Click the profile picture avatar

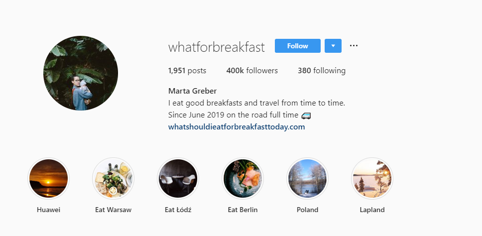(81, 73)
